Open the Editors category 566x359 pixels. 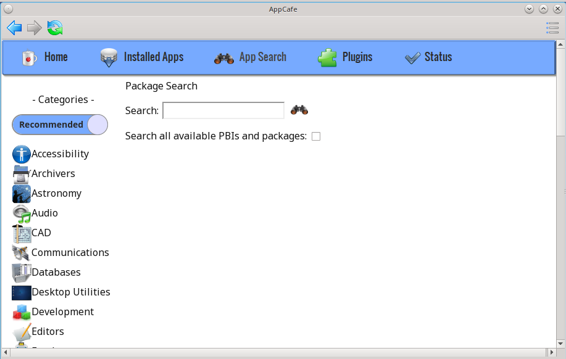(48, 331)
